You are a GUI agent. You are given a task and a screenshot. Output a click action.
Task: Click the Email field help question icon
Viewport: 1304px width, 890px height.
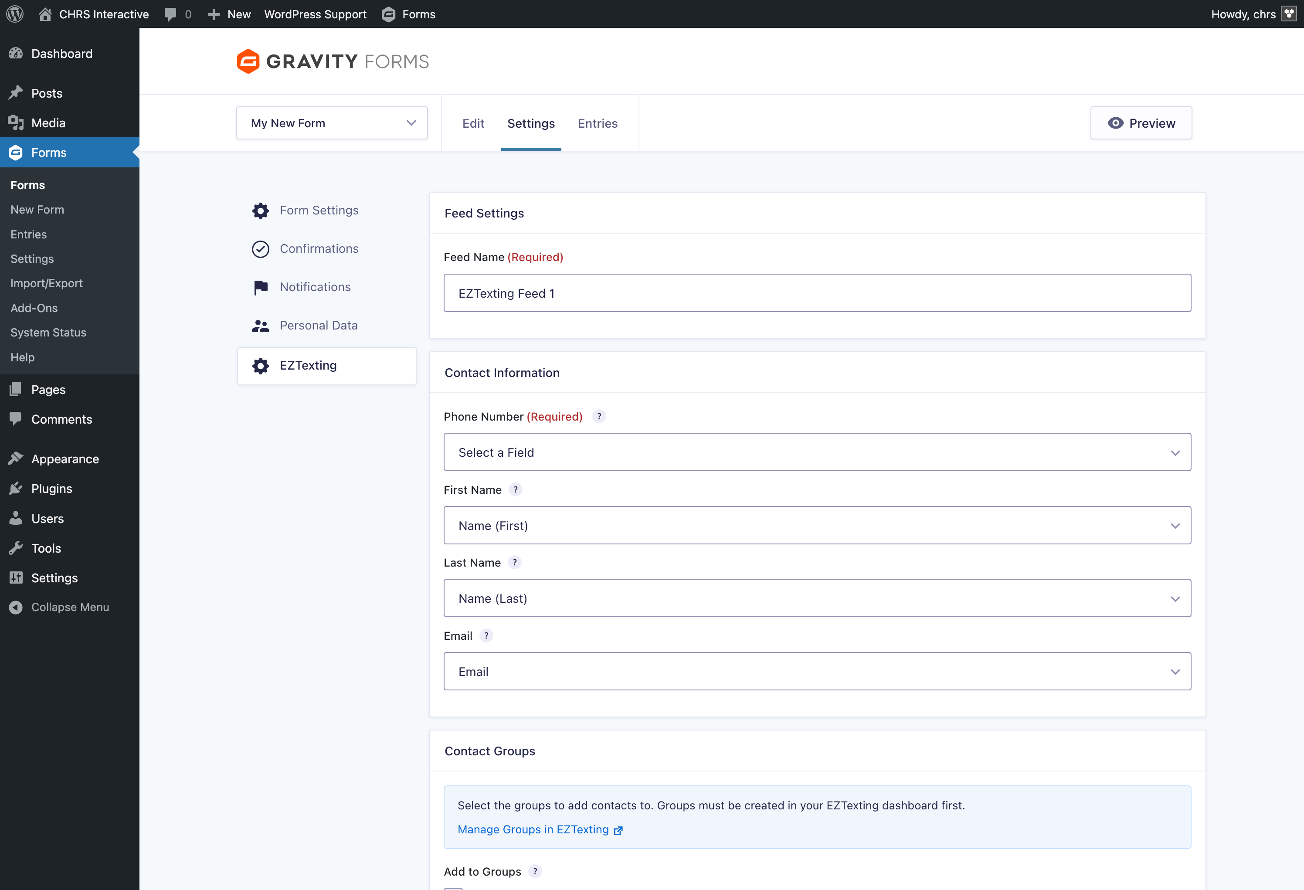486,635
